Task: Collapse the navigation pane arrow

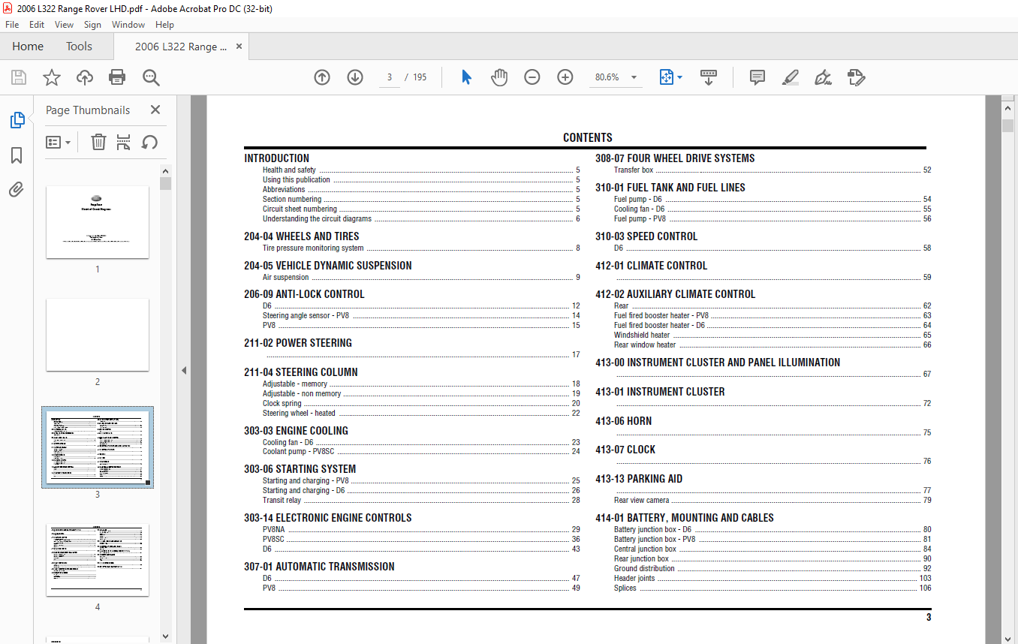Action: [184, 370]
